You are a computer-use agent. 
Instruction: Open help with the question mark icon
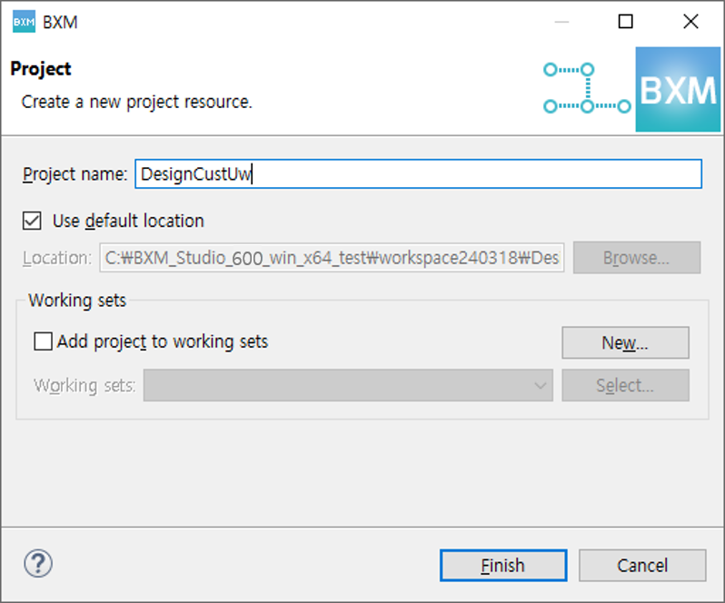pyautogui.click(x=38, y=564)
